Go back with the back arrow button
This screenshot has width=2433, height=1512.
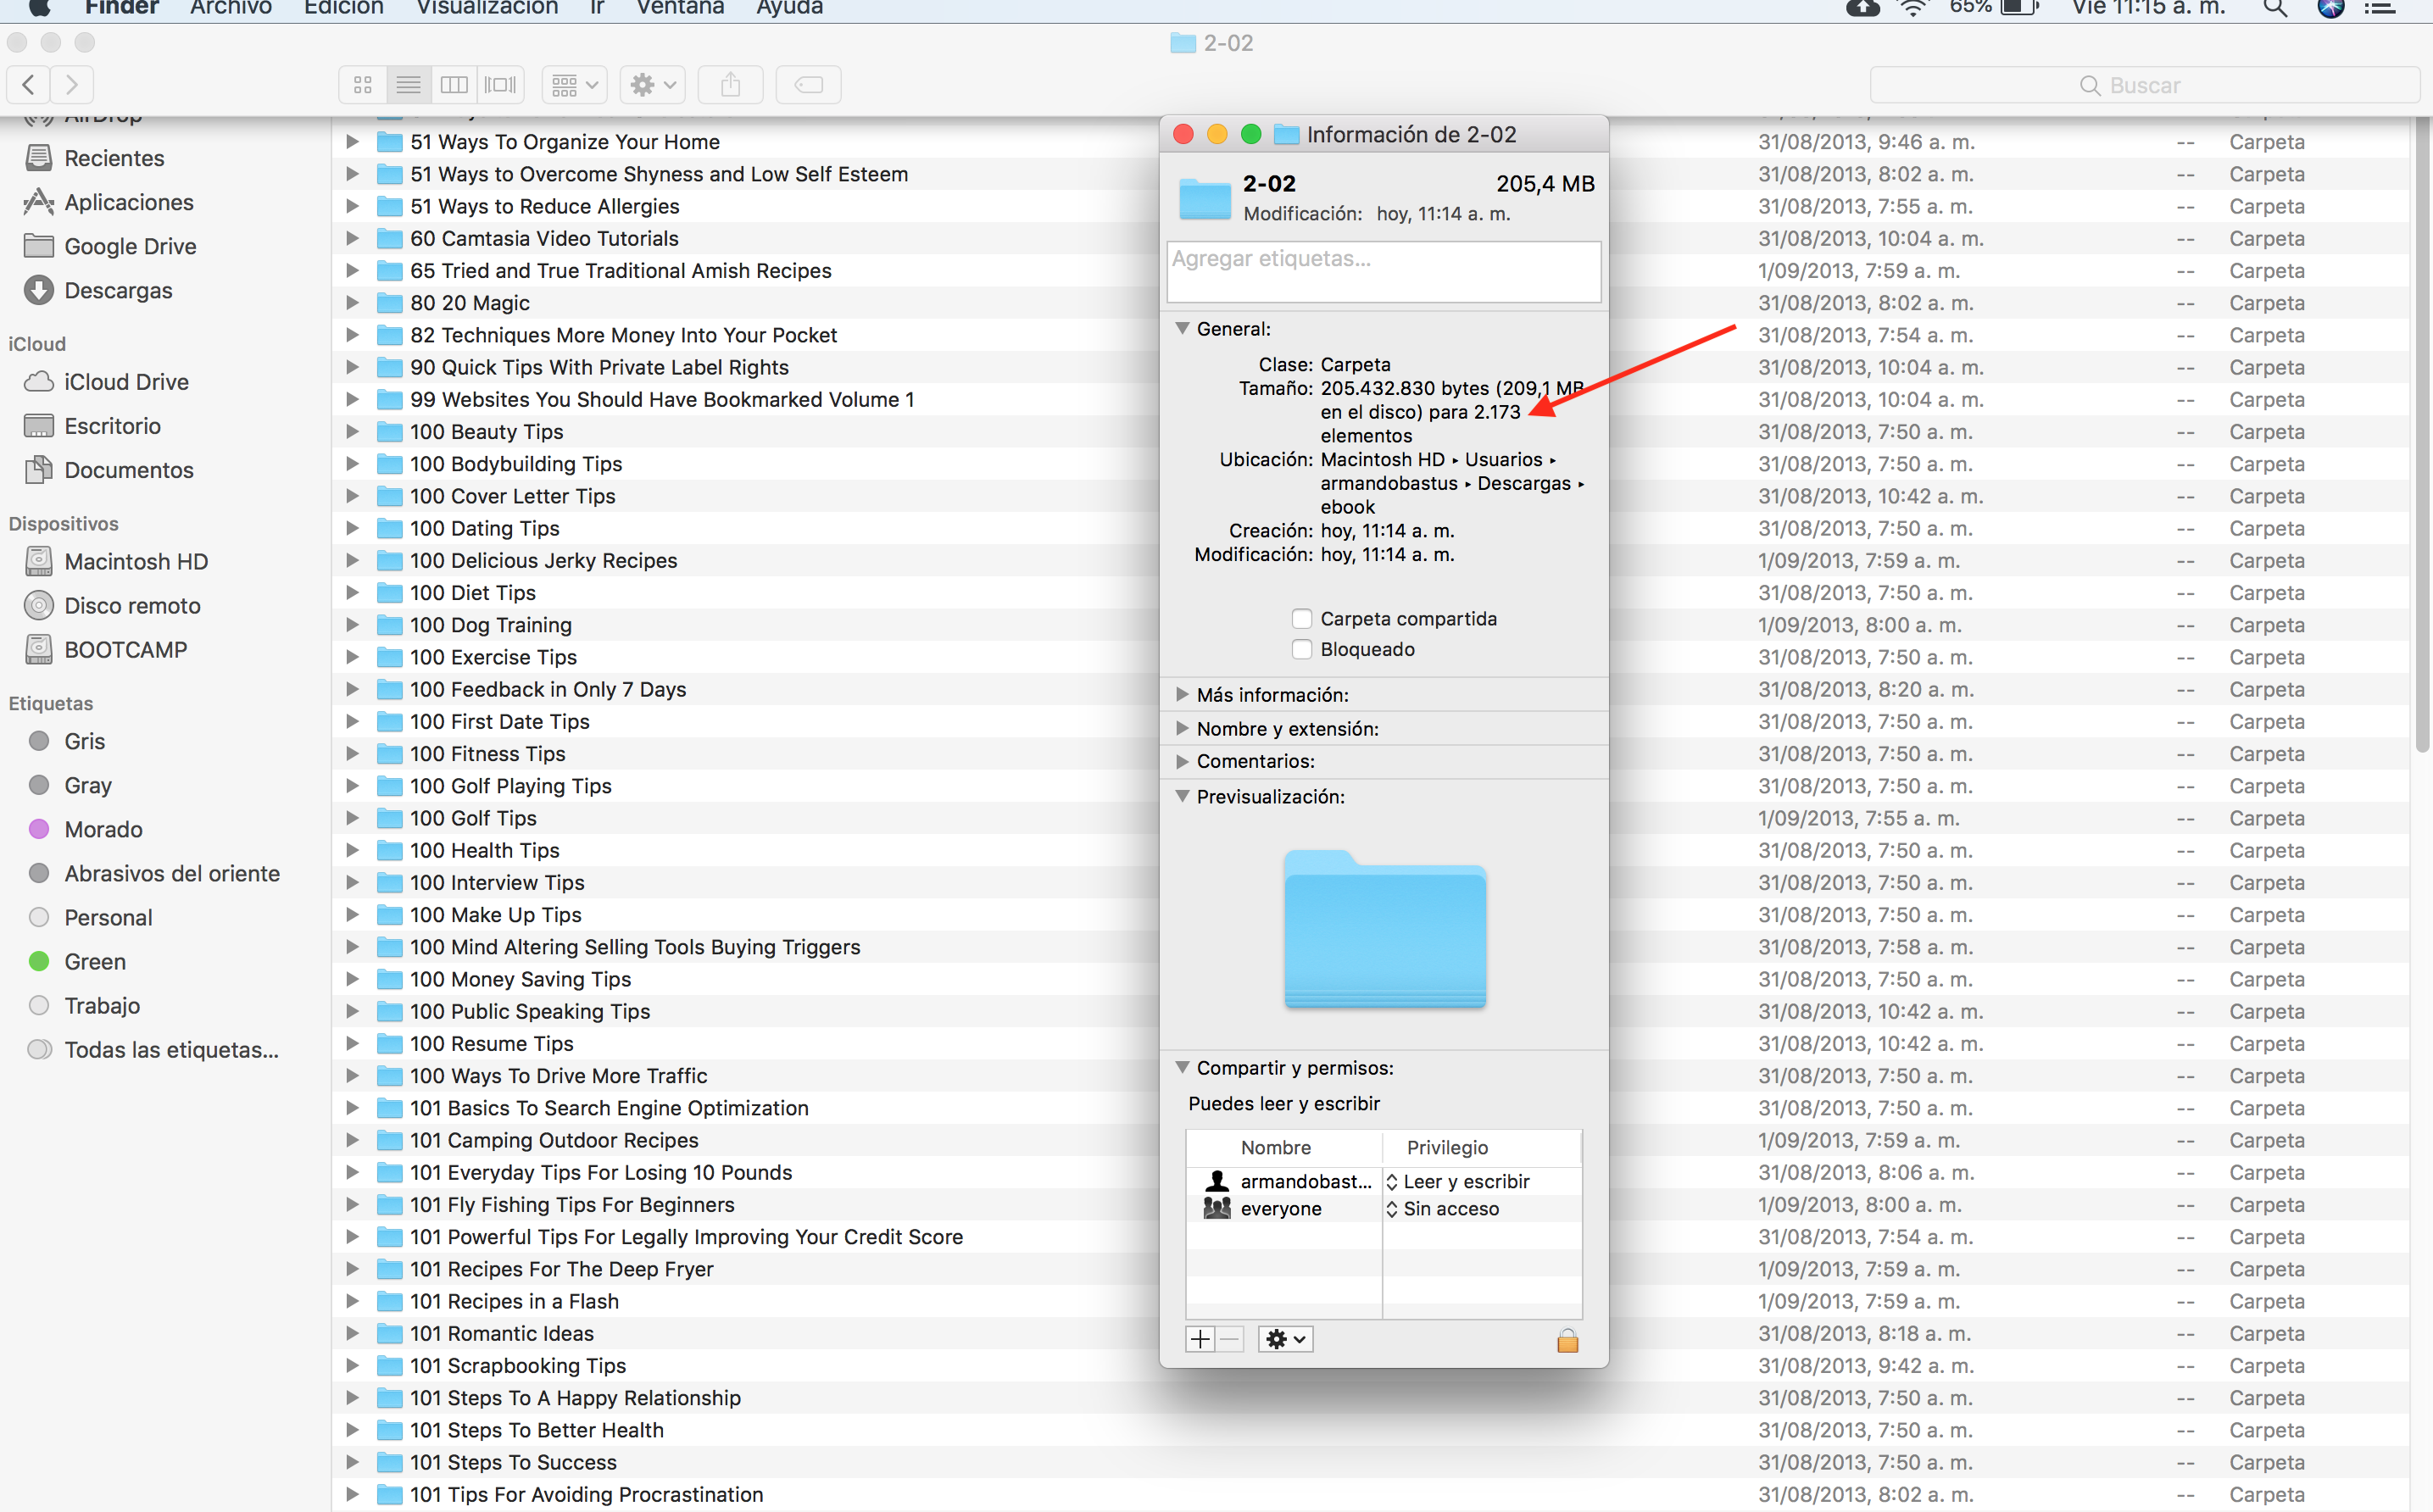click(29, 85)
